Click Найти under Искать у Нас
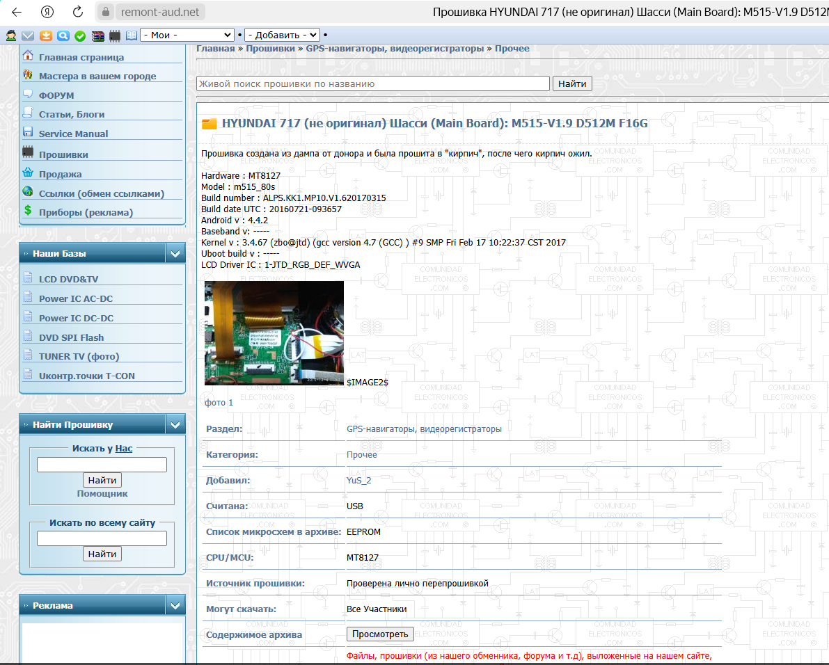The height and width of the screenshot is (665, 829). [x=102, y=480]
